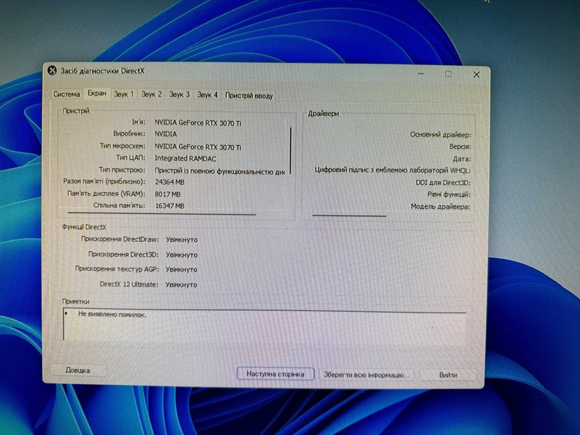Click the DirectX 12 Ultimate label
The width and height of the screenshot is (580, 435).
(129, 285)
